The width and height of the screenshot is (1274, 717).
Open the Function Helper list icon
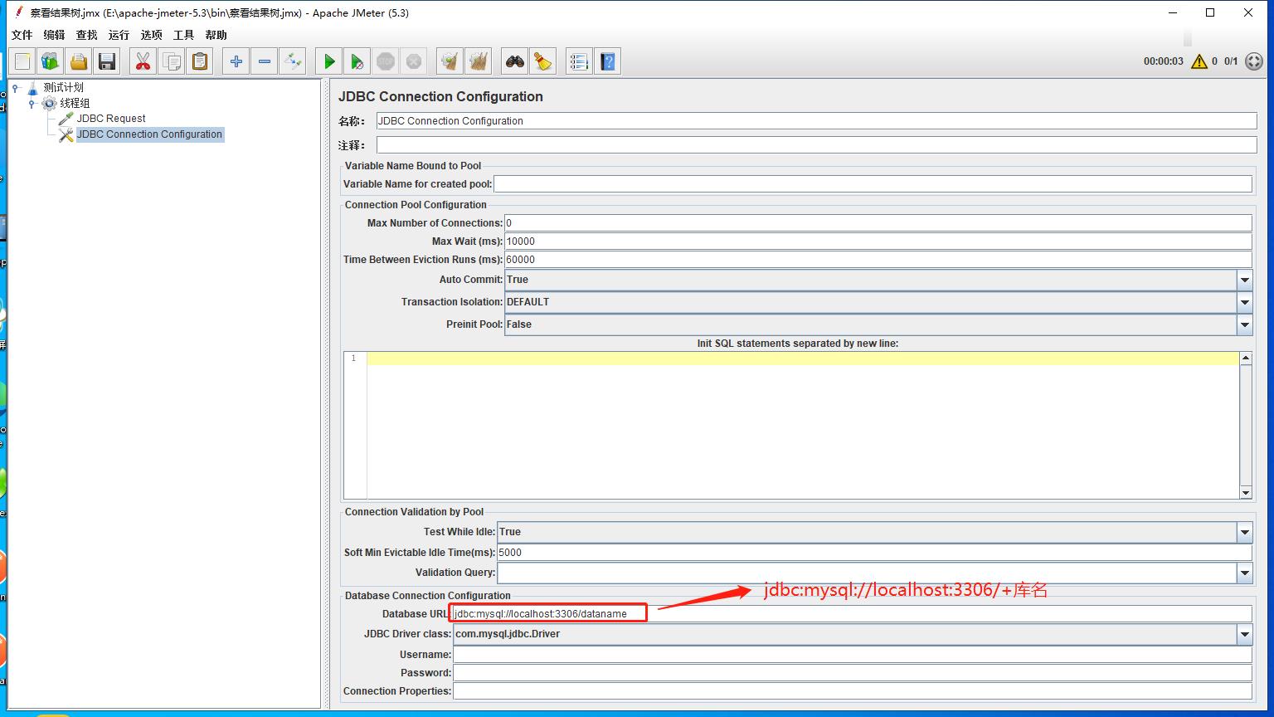point(579,61)
